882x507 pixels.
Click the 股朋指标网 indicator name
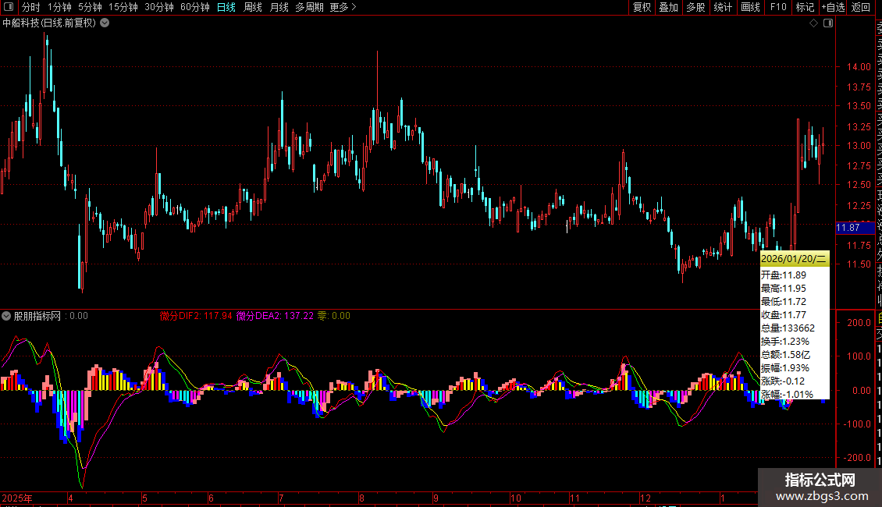(x=37, y=316)
